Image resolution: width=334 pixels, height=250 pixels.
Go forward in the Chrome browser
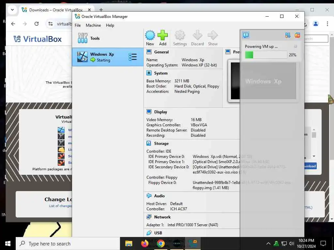[x=25, y=23]
